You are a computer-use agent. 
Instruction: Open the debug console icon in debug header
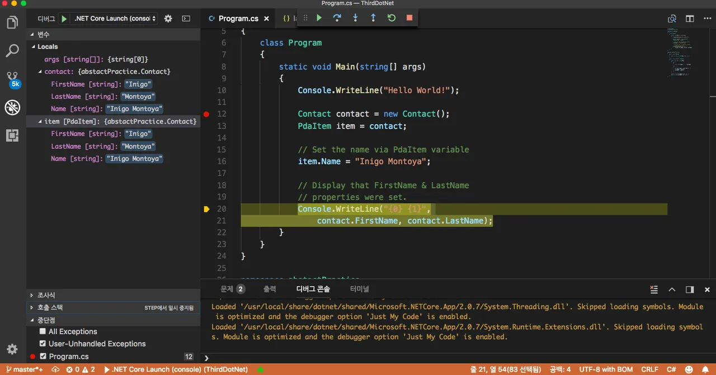tap(186, 18)
